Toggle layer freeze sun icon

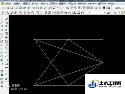122,12
